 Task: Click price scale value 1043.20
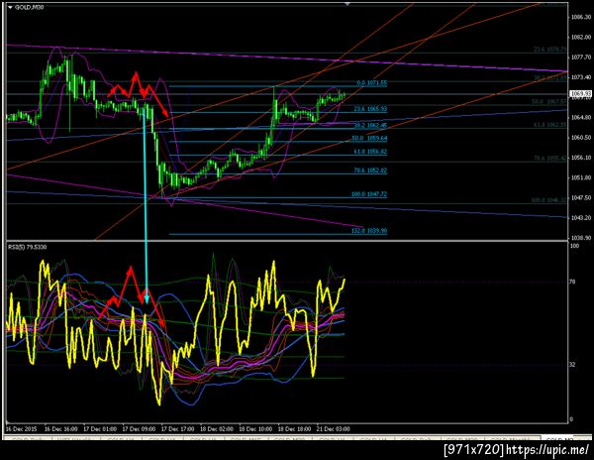[581, 218]
